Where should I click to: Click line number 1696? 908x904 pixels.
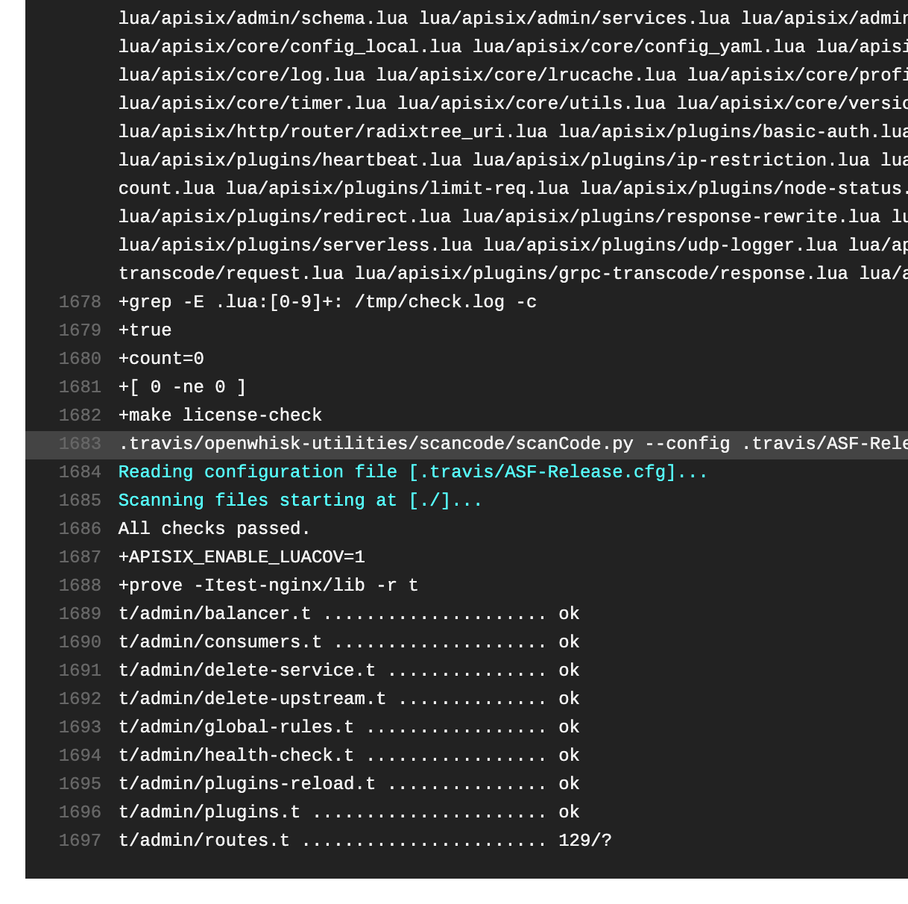[80, 812]
